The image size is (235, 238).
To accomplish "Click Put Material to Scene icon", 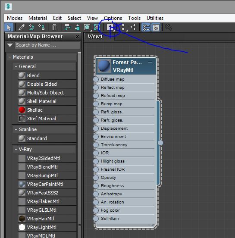I will 31,28.
